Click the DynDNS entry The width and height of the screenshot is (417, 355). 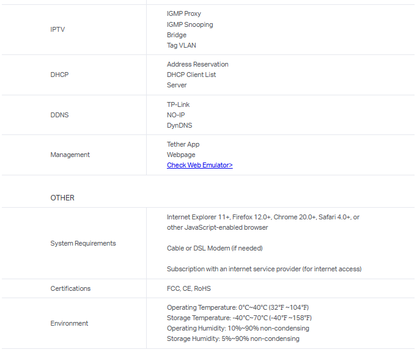click(179, 125)
